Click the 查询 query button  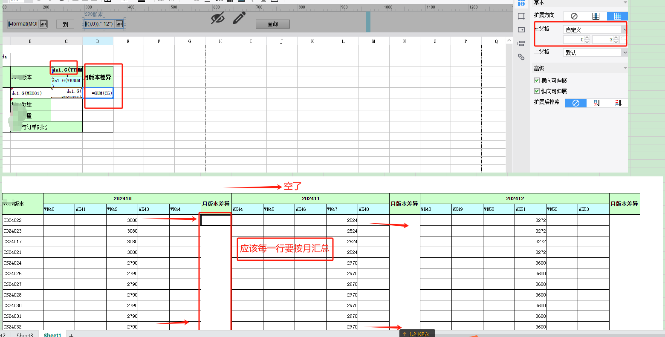pos(273,24)
